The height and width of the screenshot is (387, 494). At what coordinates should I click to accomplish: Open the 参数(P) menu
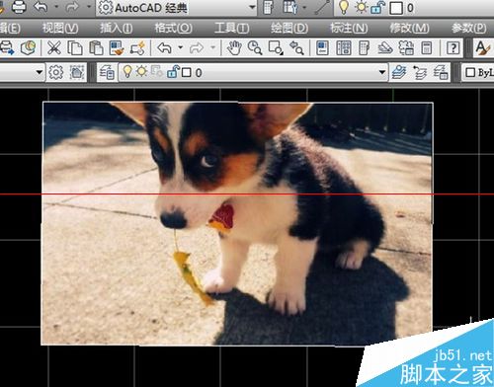pyautogui.click(x=469, y=29)
